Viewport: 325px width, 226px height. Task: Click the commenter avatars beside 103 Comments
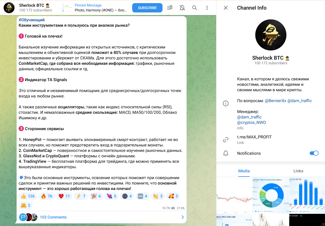pyautogui.click(x=28, y=217)
